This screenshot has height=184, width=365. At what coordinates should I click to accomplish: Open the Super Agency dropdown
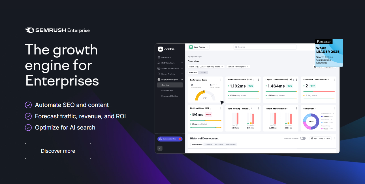199,47
